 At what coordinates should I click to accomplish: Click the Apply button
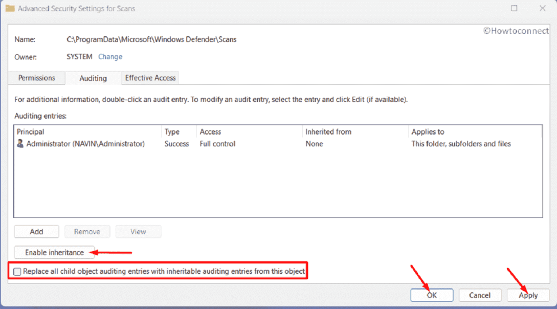pos(528,295)
